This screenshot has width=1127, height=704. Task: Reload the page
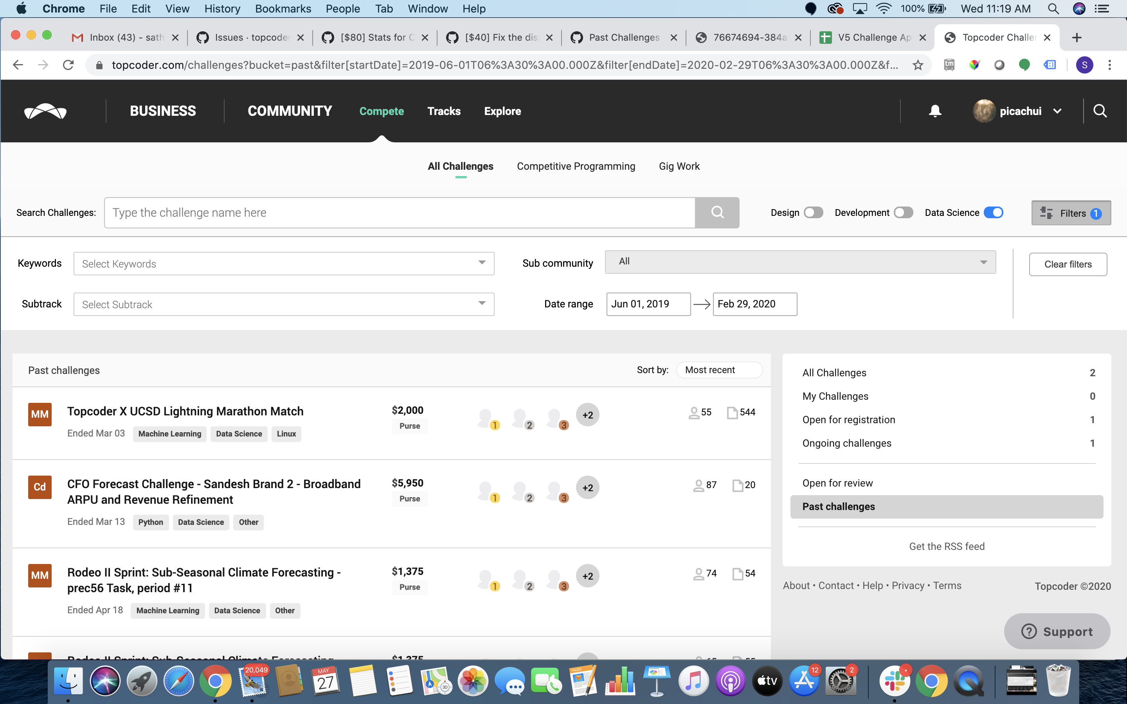tap(68, 65)
